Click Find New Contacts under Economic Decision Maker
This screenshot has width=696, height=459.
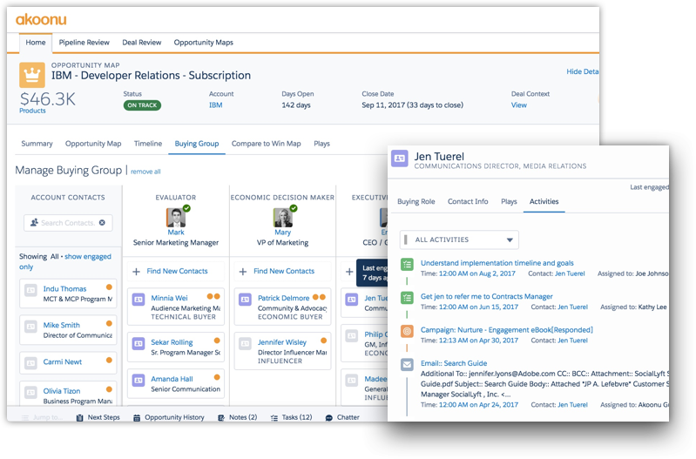pos(284,271)
